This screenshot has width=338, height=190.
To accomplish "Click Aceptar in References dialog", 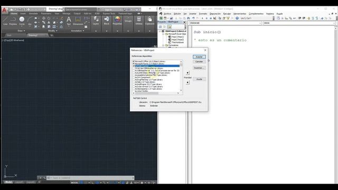I will tap(199, 57).
